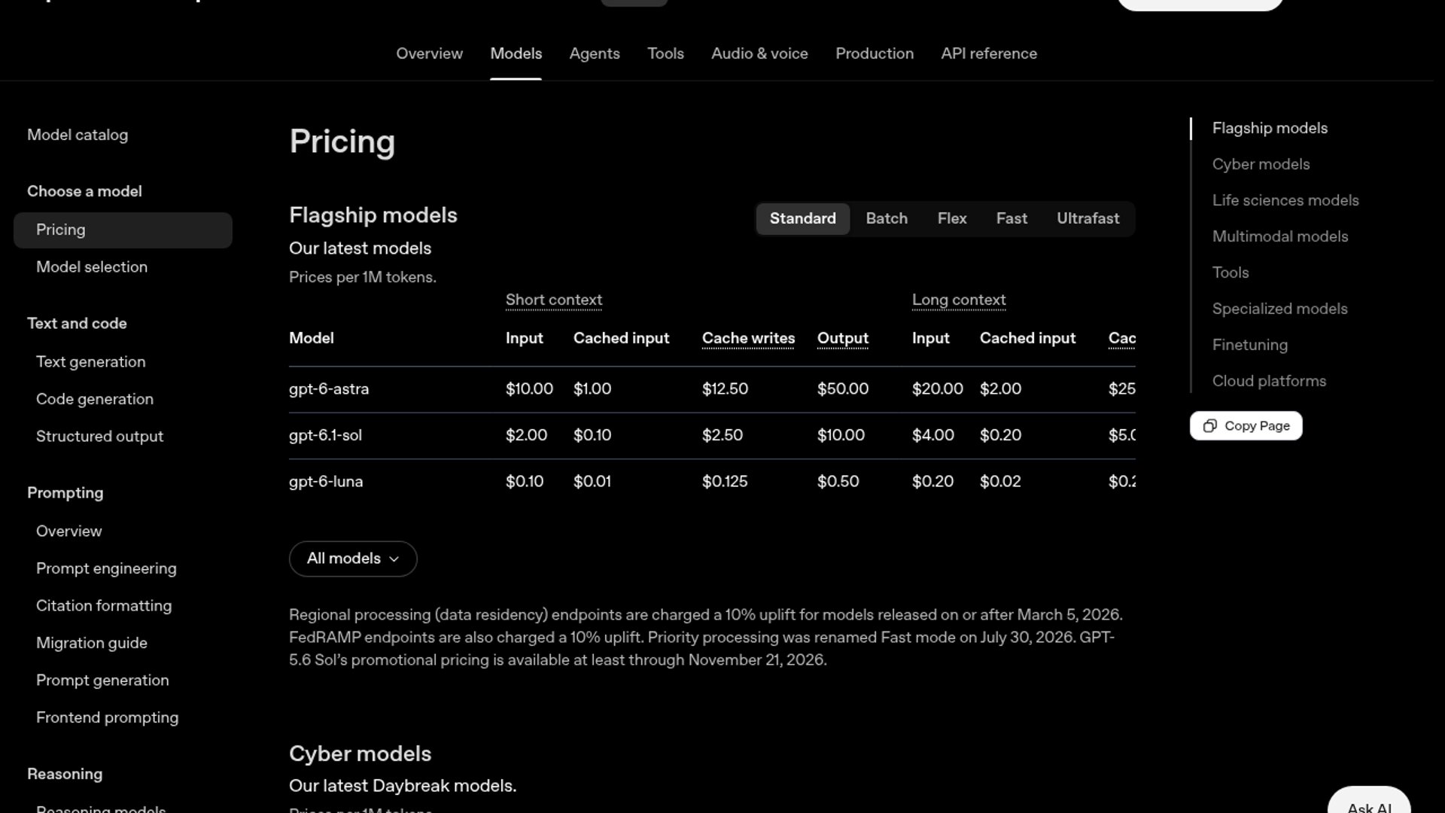
Task: Jump to Cyber models section
Action: coord(1261,164)
